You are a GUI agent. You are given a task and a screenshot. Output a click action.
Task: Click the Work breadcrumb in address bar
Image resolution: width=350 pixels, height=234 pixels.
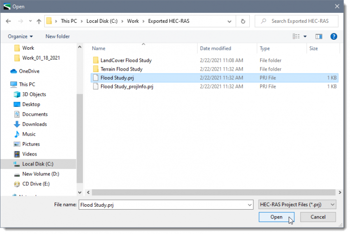[133, 21]
